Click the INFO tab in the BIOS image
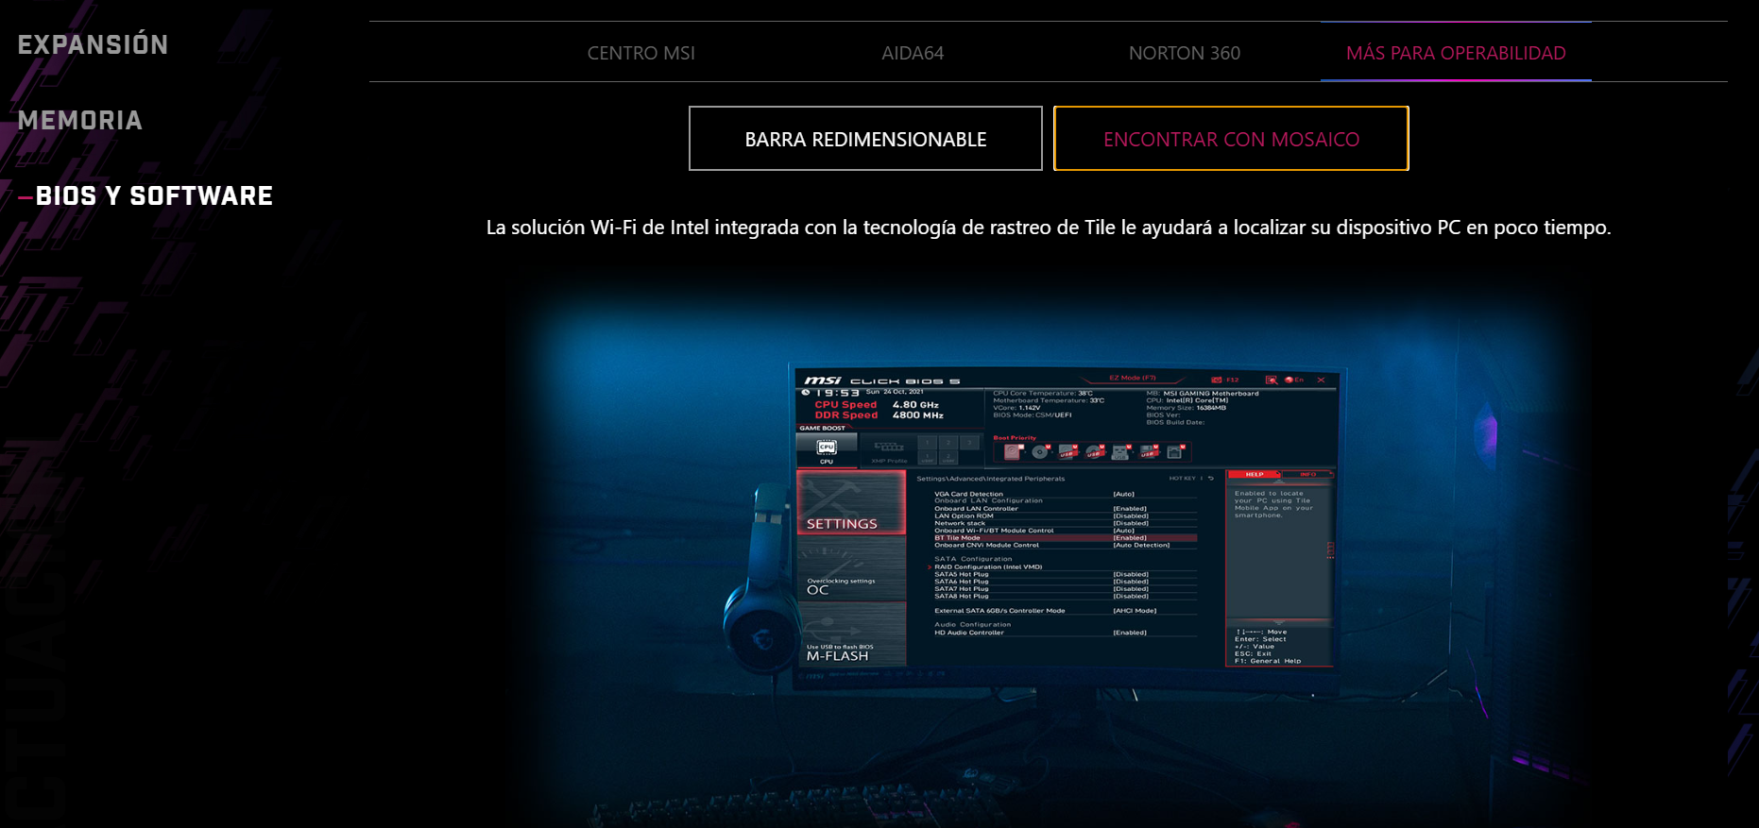1759x828 pixels. (x=1307, y=474)
